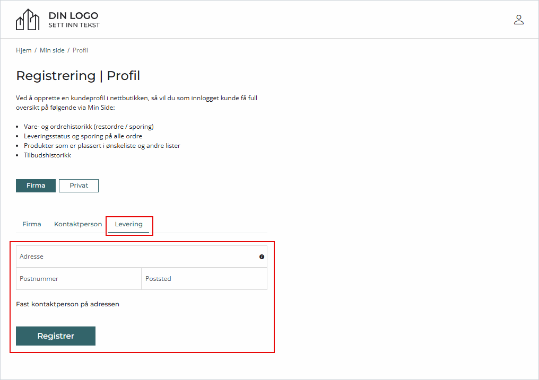Switch to the Kontaktperson tab

click(x=78, y=224)
